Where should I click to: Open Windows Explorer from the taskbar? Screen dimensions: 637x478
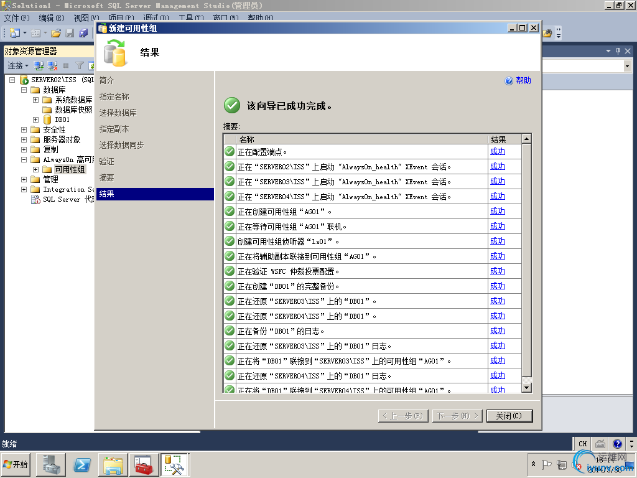click(x=113, y=464)
